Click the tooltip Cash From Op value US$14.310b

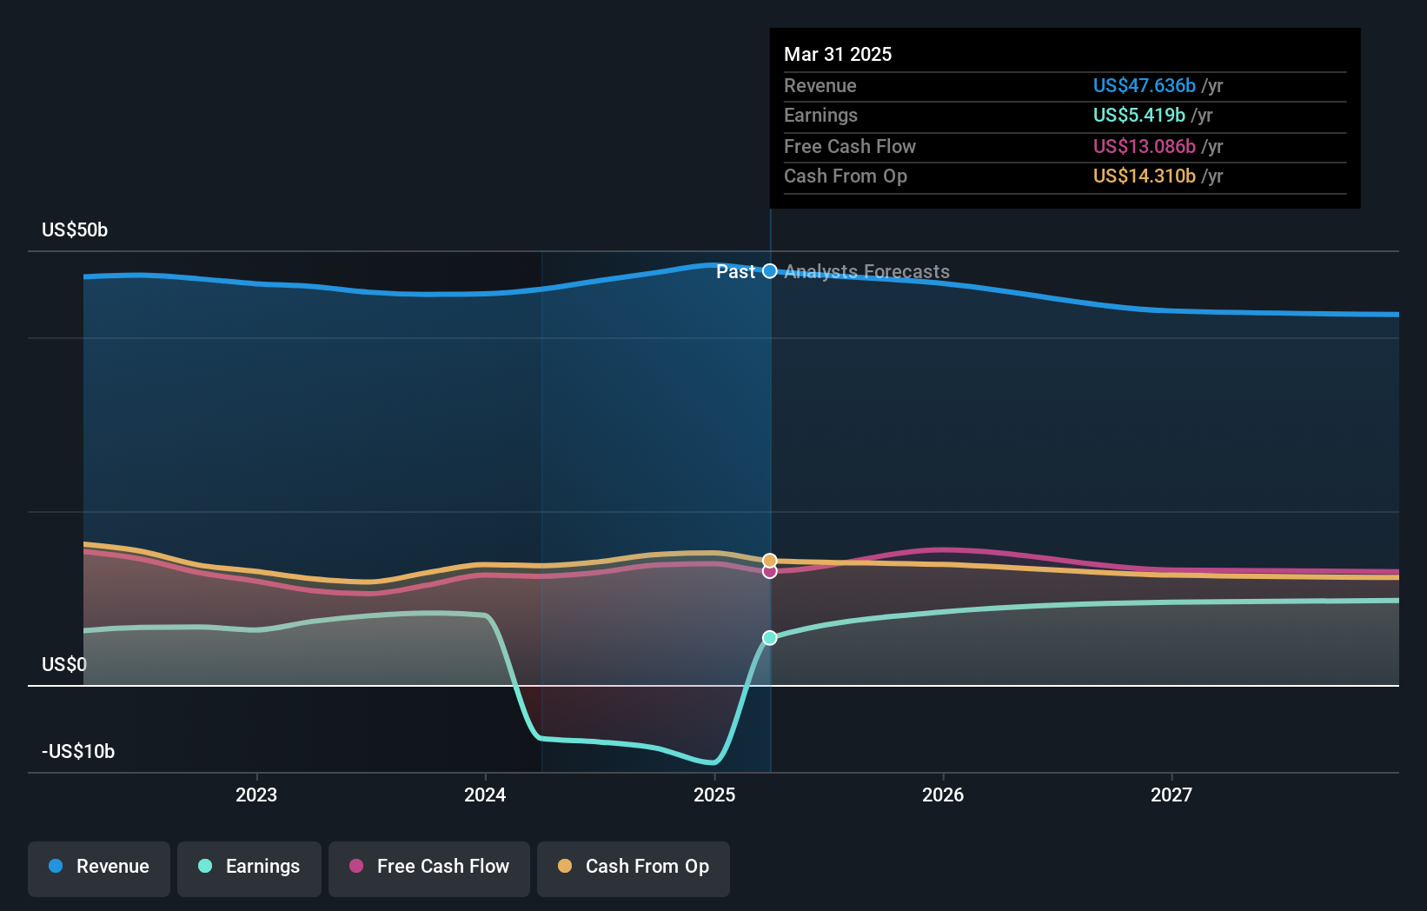(1145, 176)
